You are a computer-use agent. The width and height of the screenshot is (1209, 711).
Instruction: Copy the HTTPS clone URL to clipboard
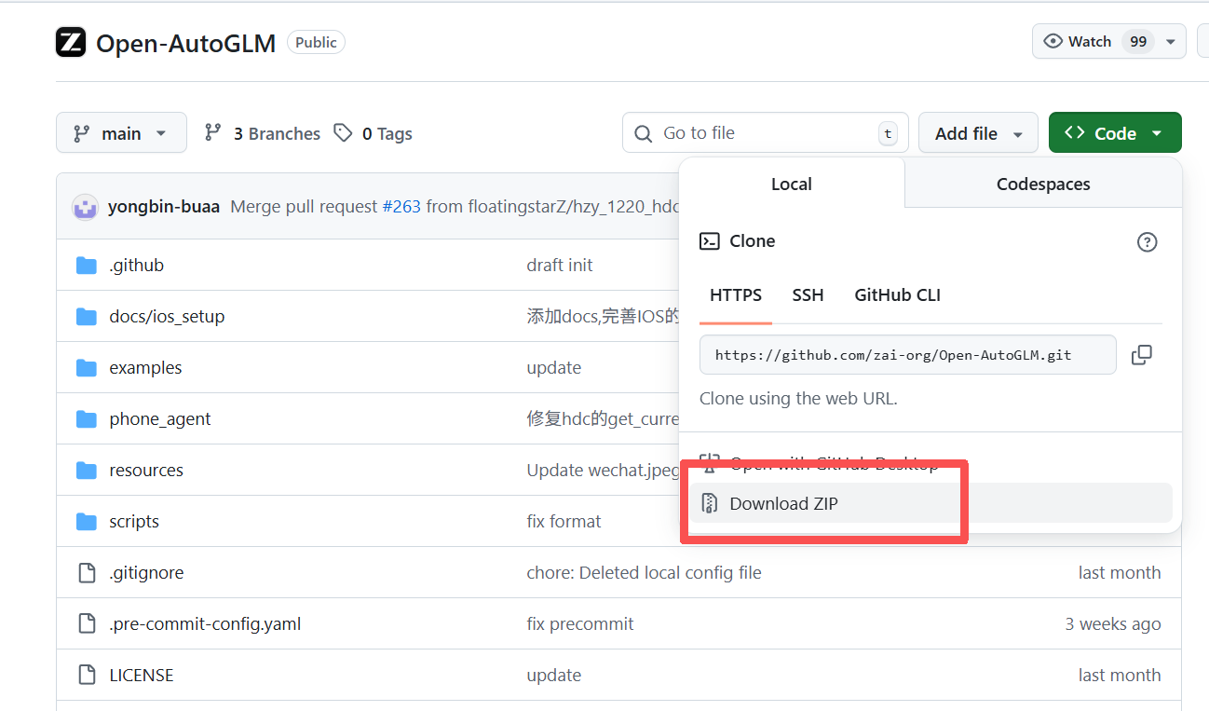1141,355
